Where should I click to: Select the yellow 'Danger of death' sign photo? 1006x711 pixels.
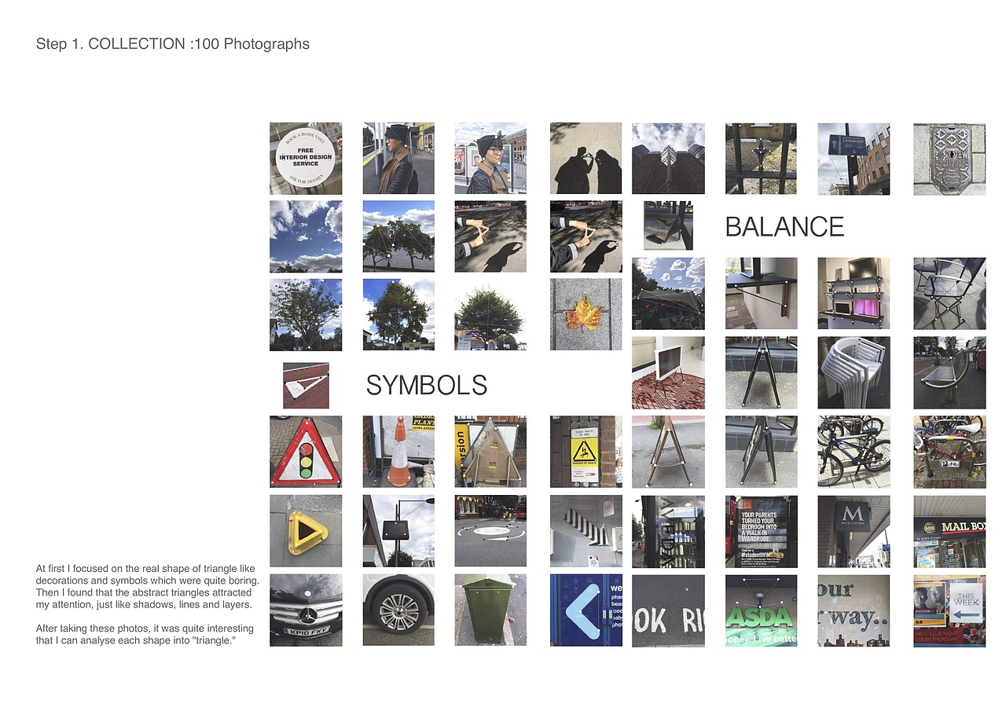[586, 452]
